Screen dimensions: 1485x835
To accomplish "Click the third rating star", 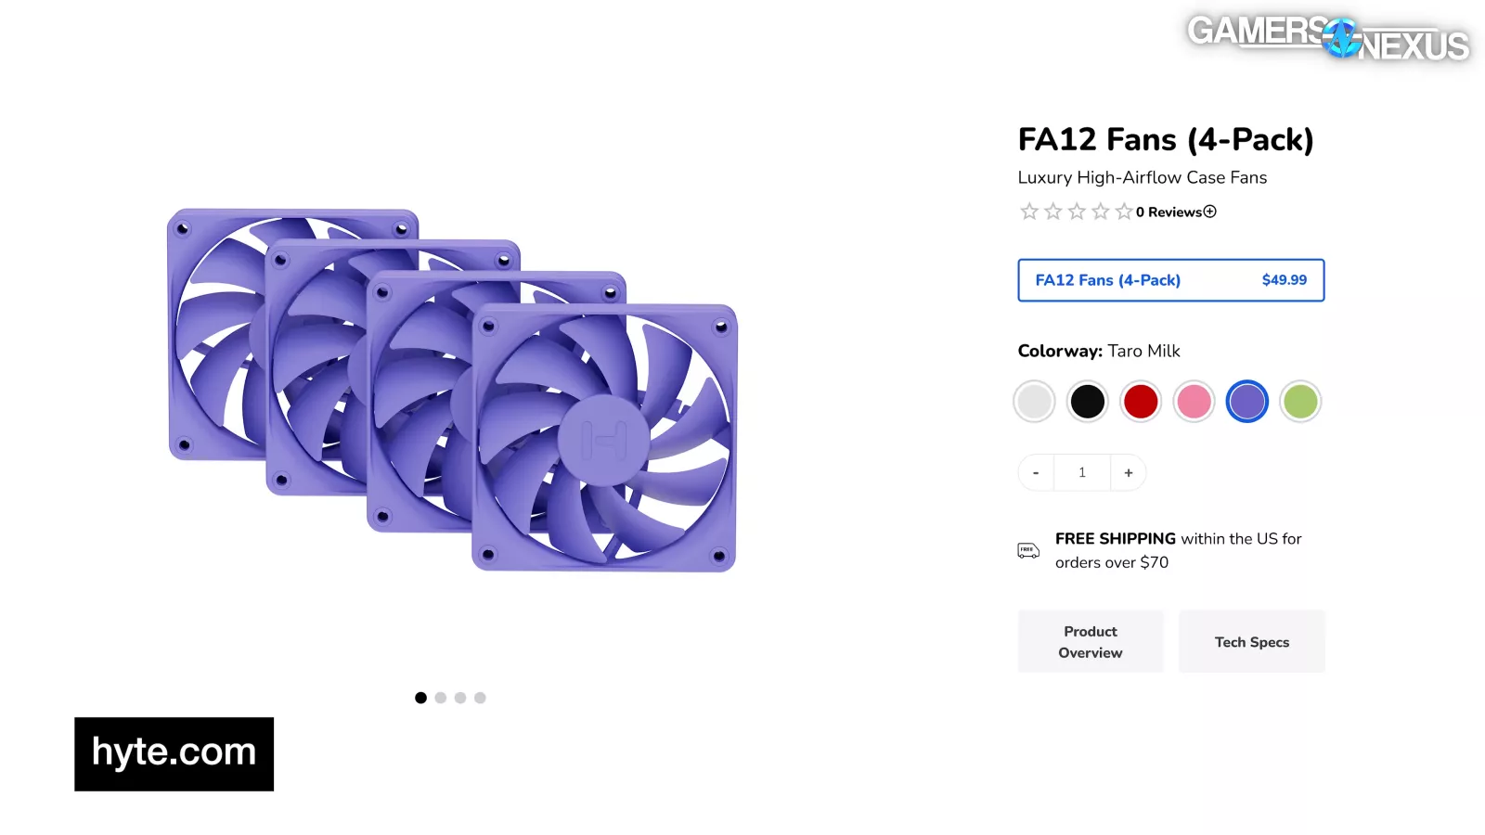I will point(1077,212).
